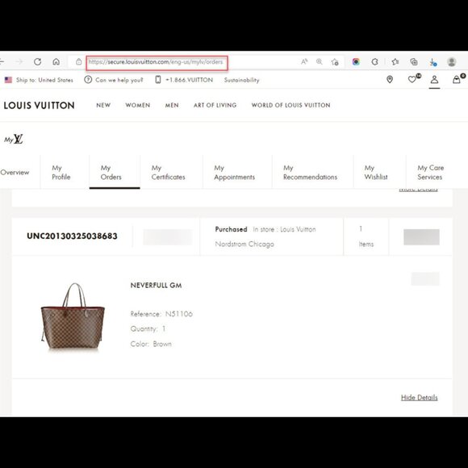
Task: Click the Quantity: 1 text
Action: coord(148,329)
